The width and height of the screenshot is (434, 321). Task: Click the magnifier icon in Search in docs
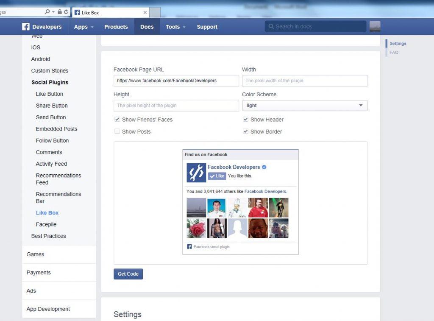click(x=271, y=26)
